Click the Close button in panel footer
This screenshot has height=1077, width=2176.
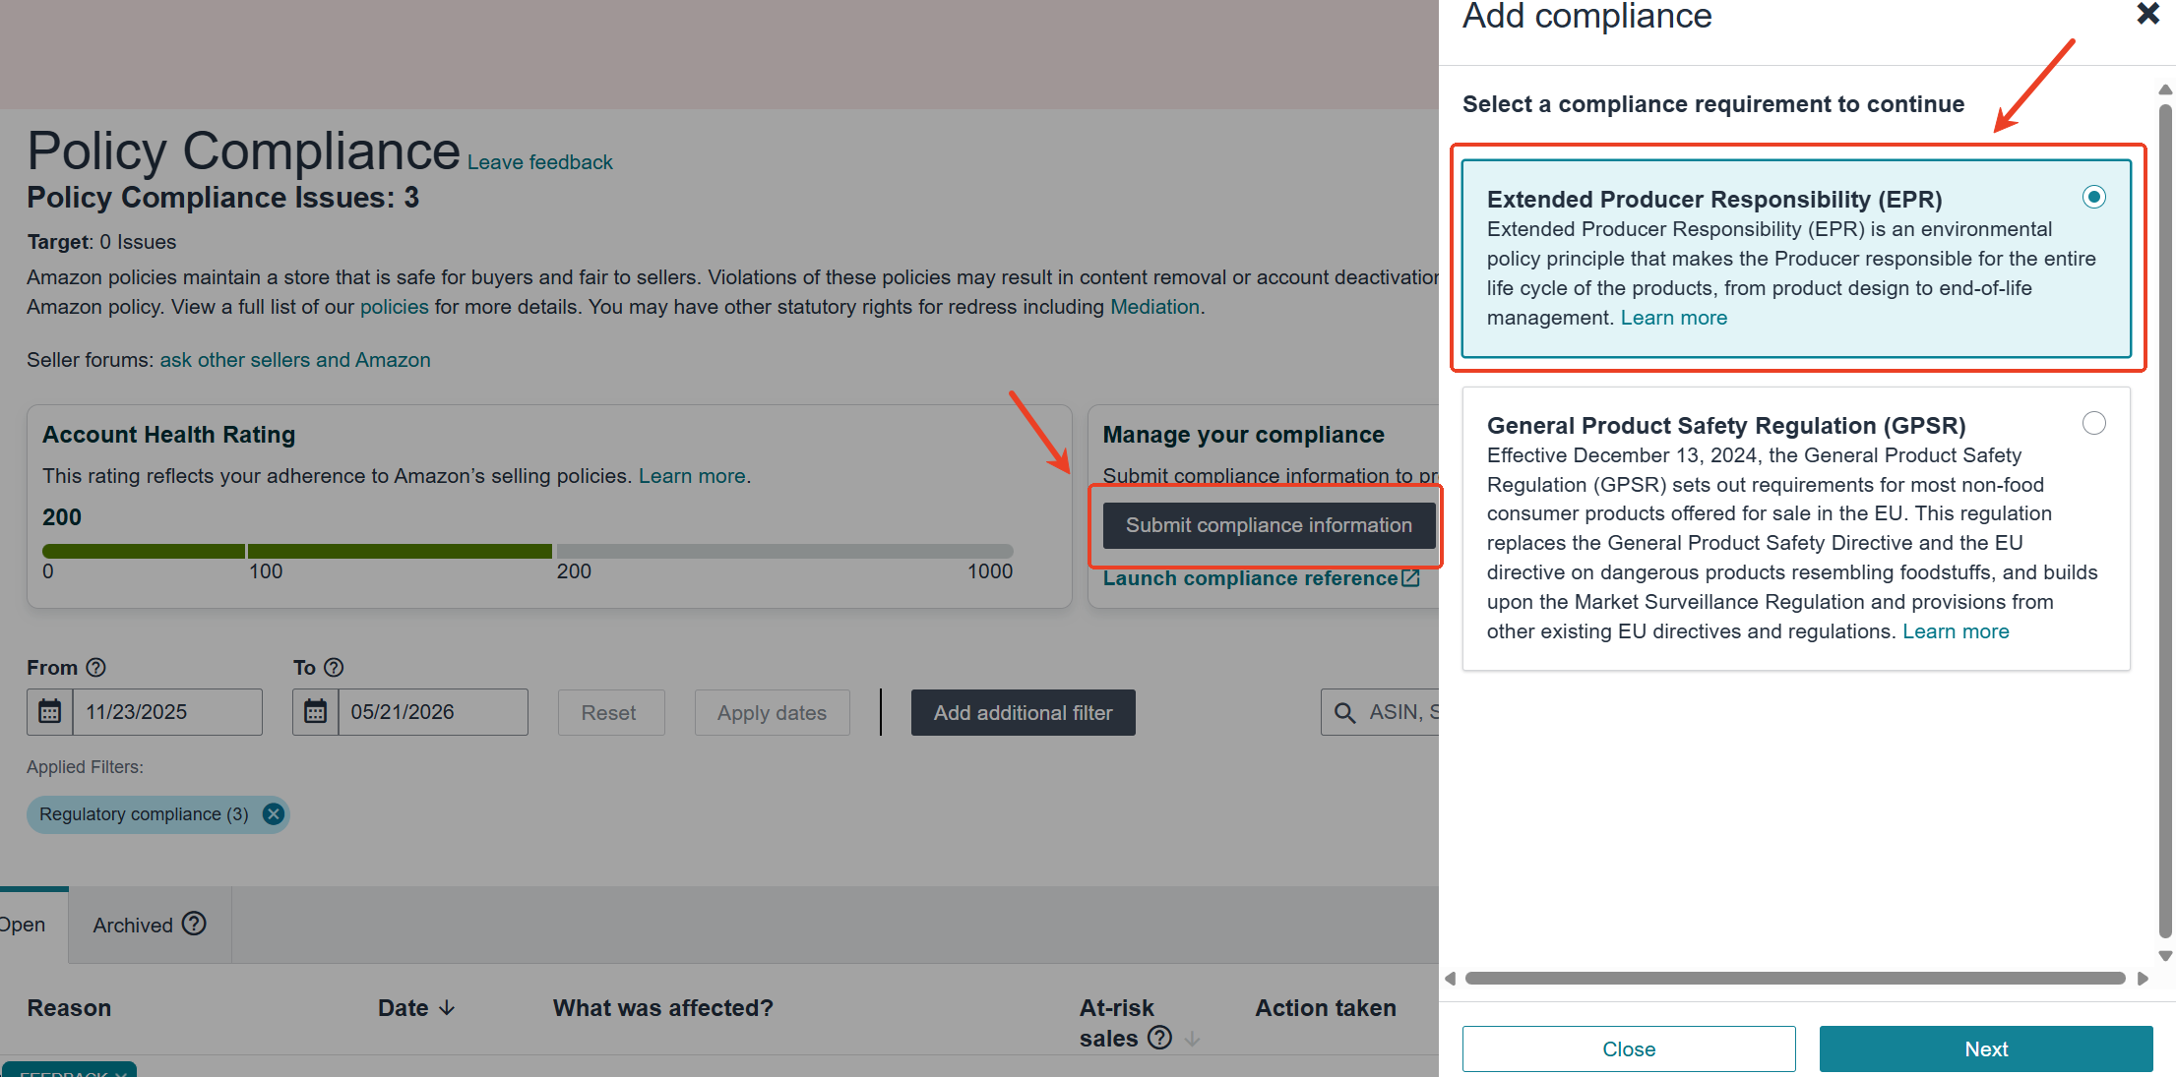[x=1629, y=1048]
